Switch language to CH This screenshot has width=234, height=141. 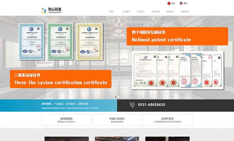pos(173,4)
